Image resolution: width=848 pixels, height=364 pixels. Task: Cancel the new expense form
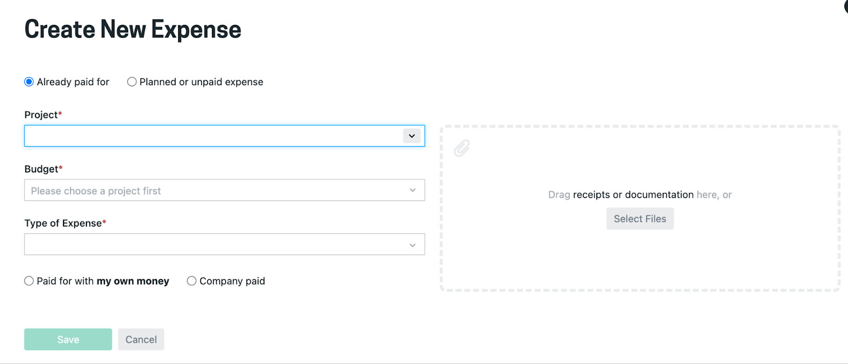pos(141,340)
